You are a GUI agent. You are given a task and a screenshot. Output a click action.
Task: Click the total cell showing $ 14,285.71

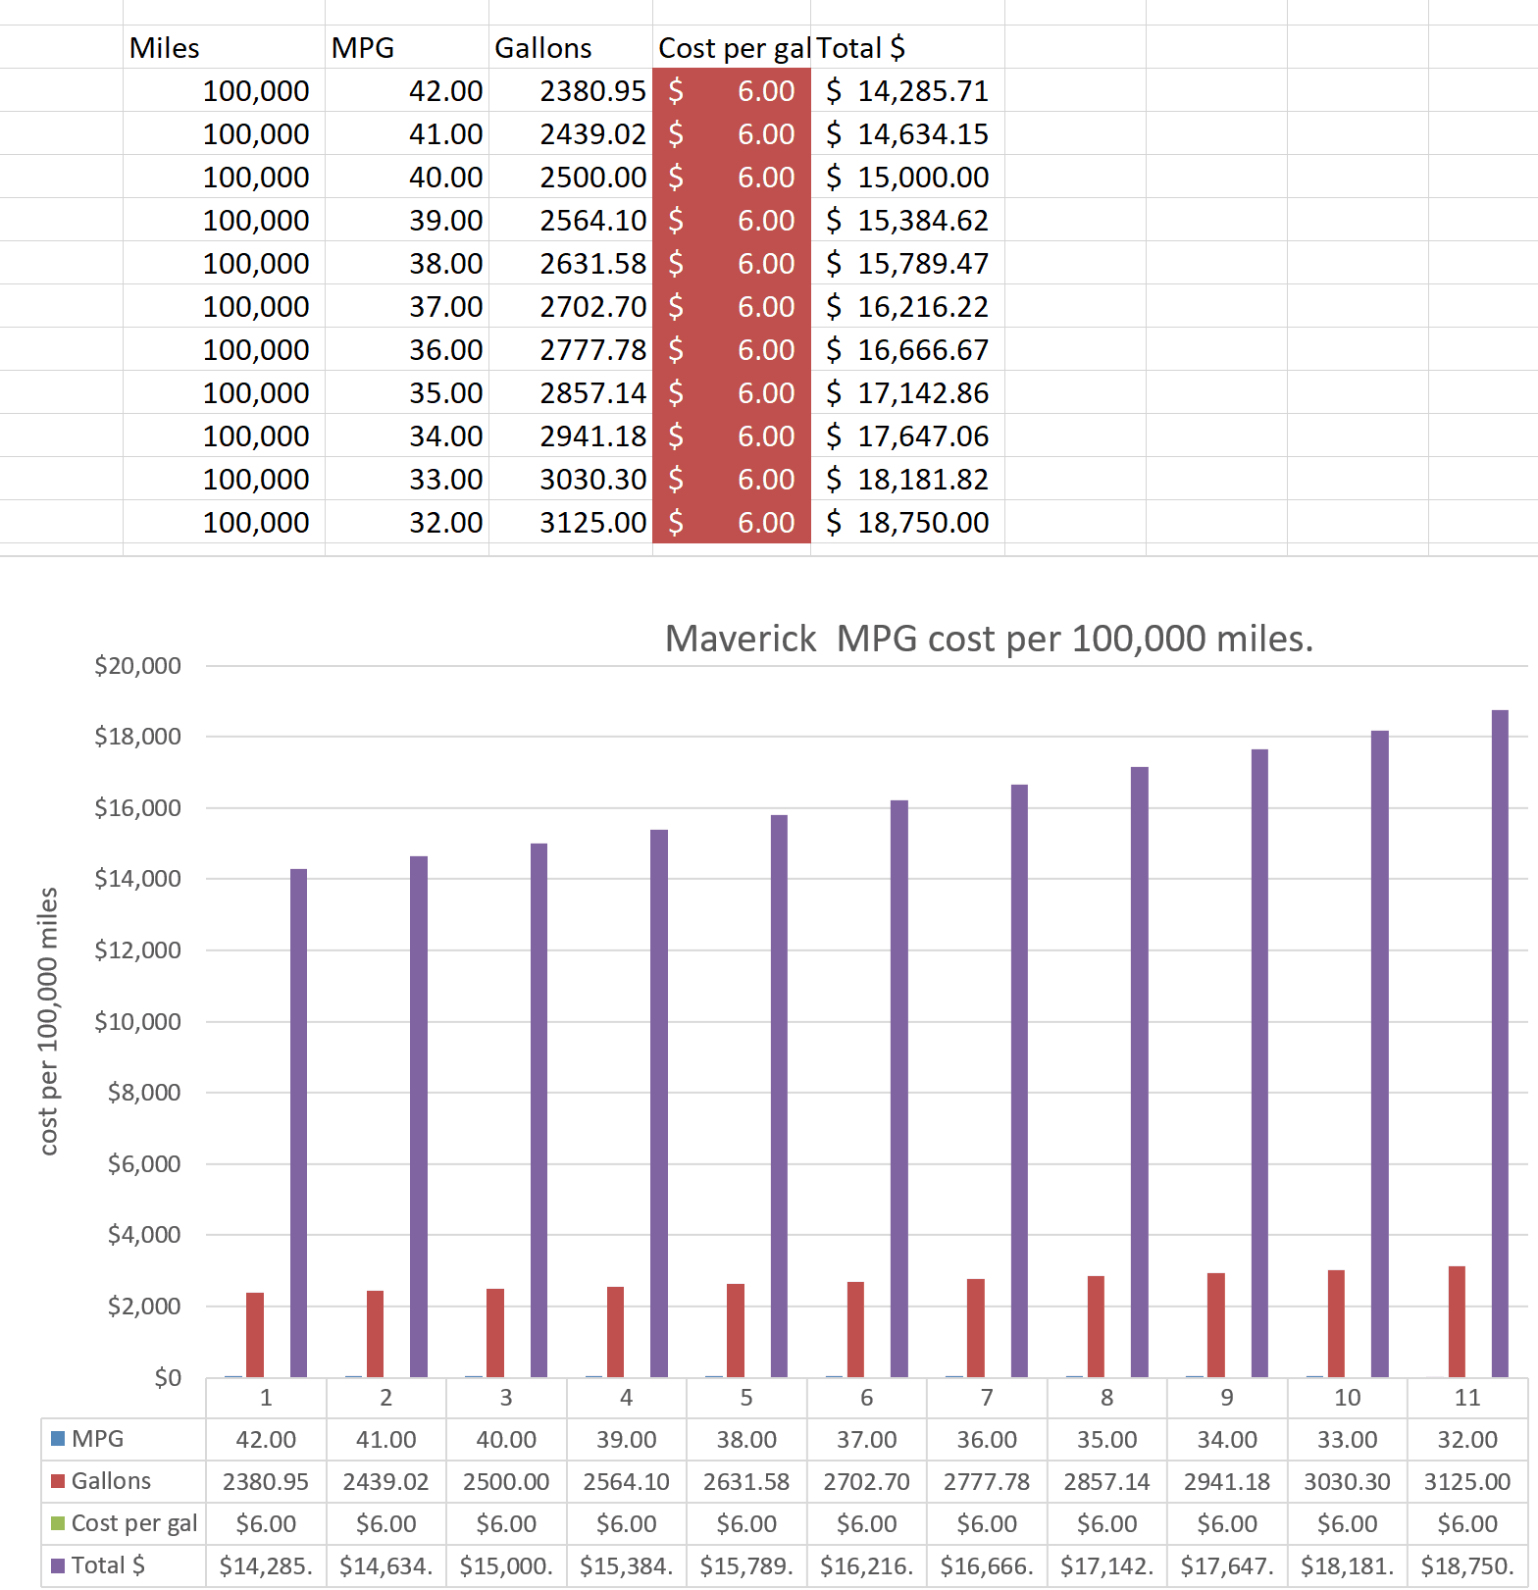(907, 90)
